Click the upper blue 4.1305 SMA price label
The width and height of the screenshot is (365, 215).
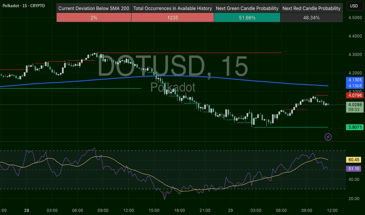click(355, 80)
